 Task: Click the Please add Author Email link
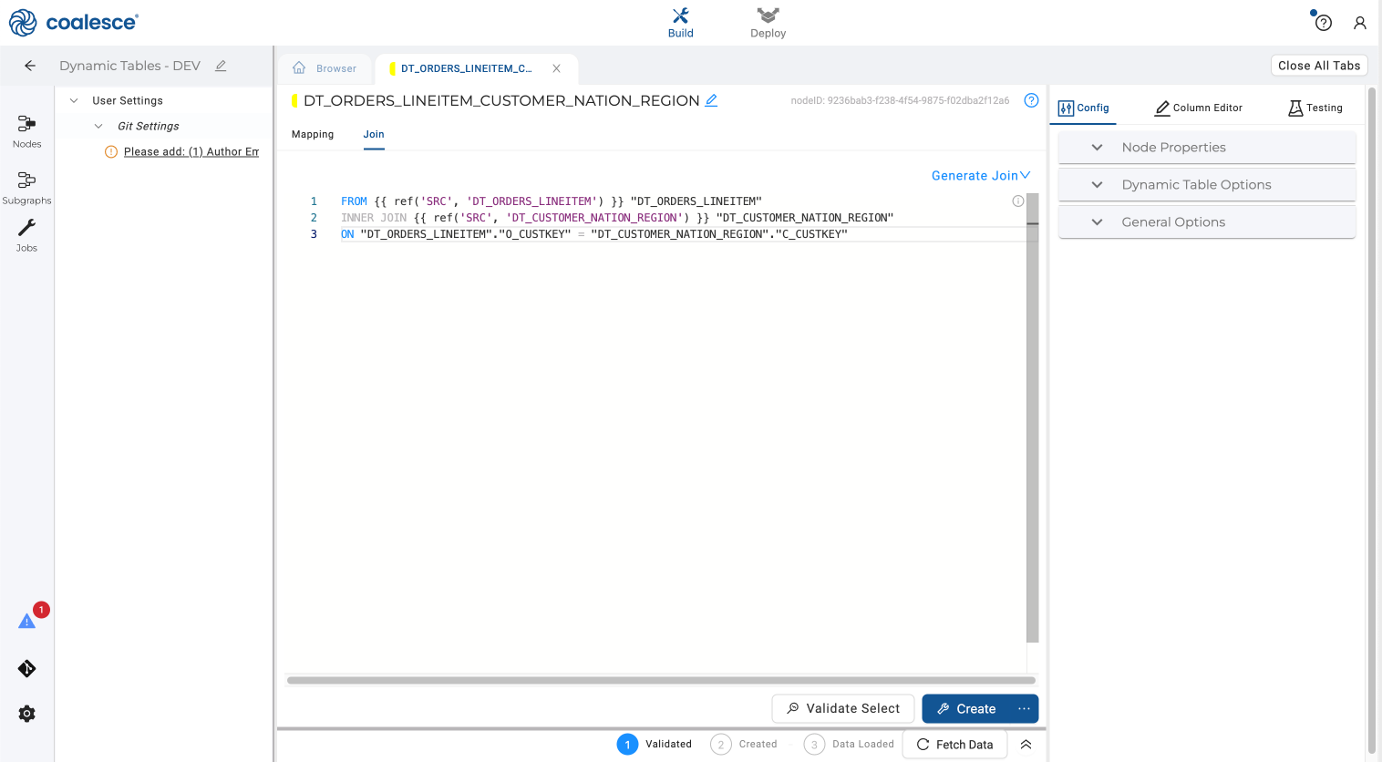point(191,152)
